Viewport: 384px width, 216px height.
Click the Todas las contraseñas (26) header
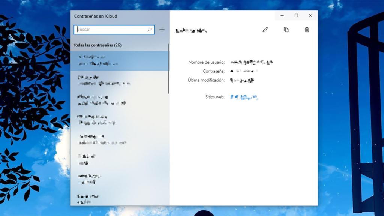(98, 45)
